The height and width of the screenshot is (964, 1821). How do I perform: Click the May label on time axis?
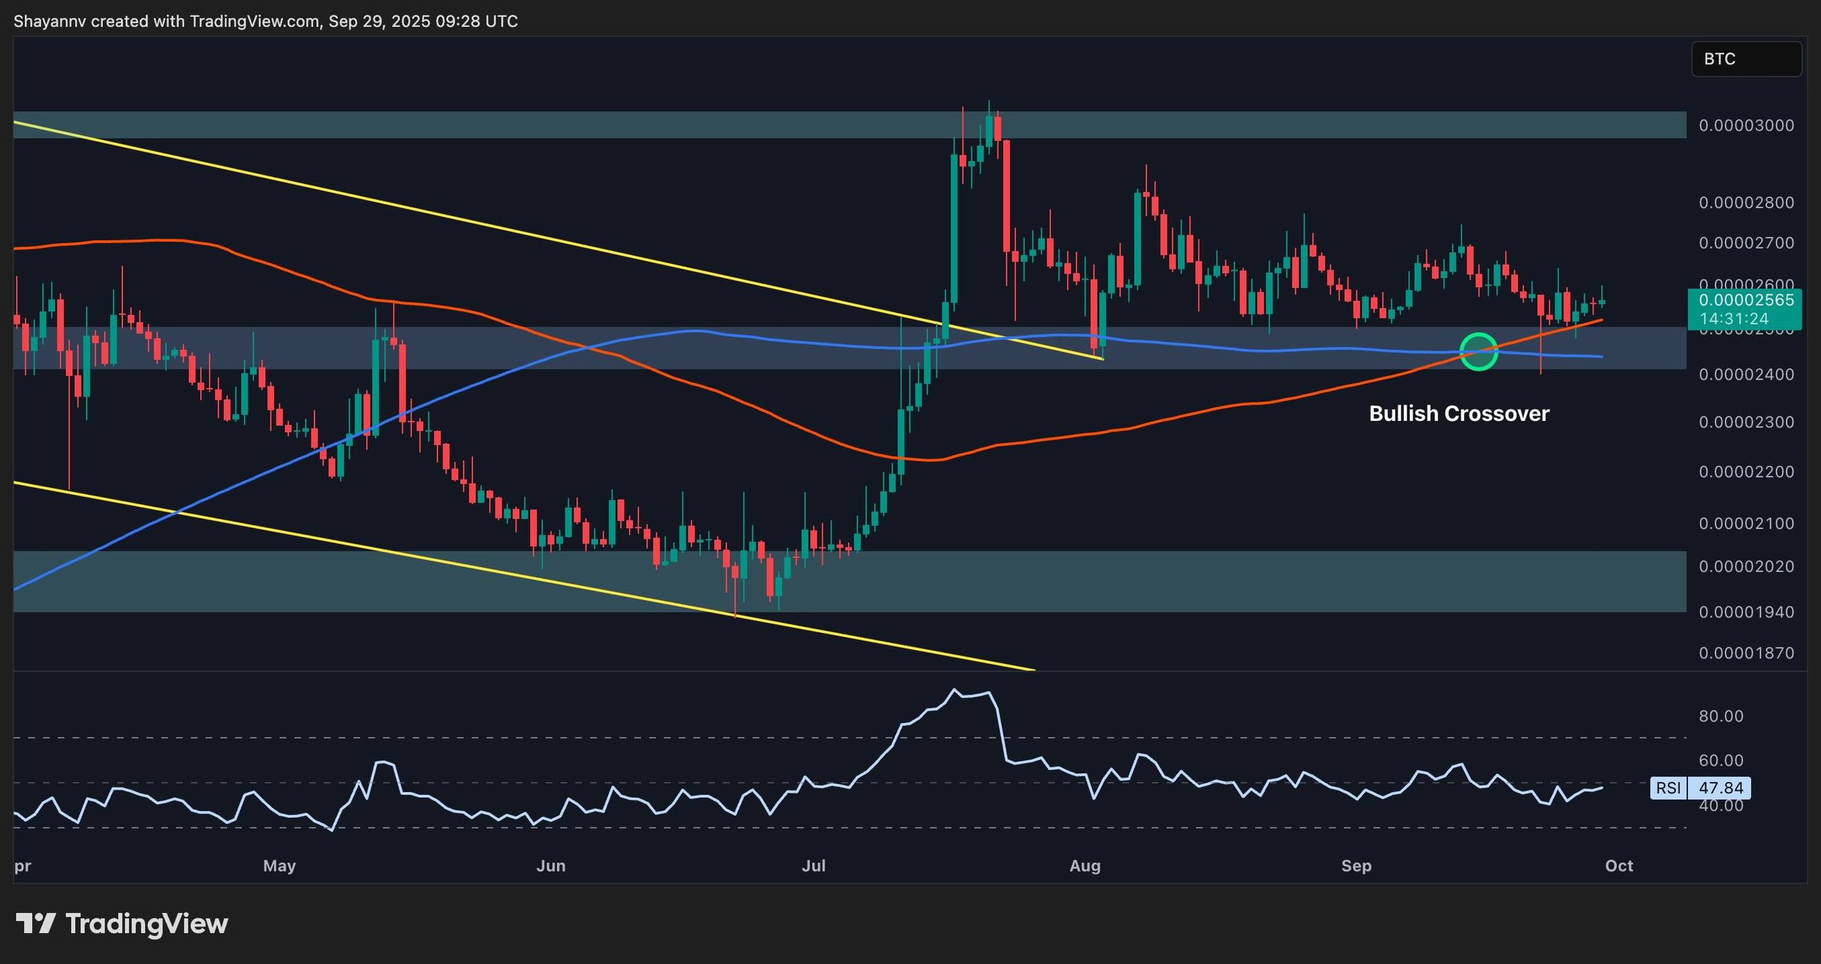pos(279,866)
